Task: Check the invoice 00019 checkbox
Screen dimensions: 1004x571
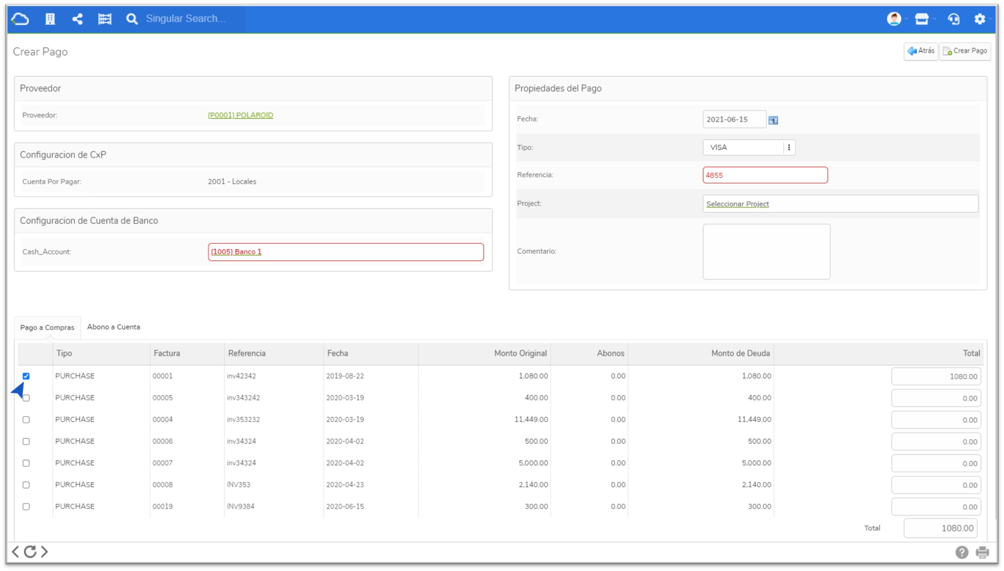Action: click(x=26, y=507)
